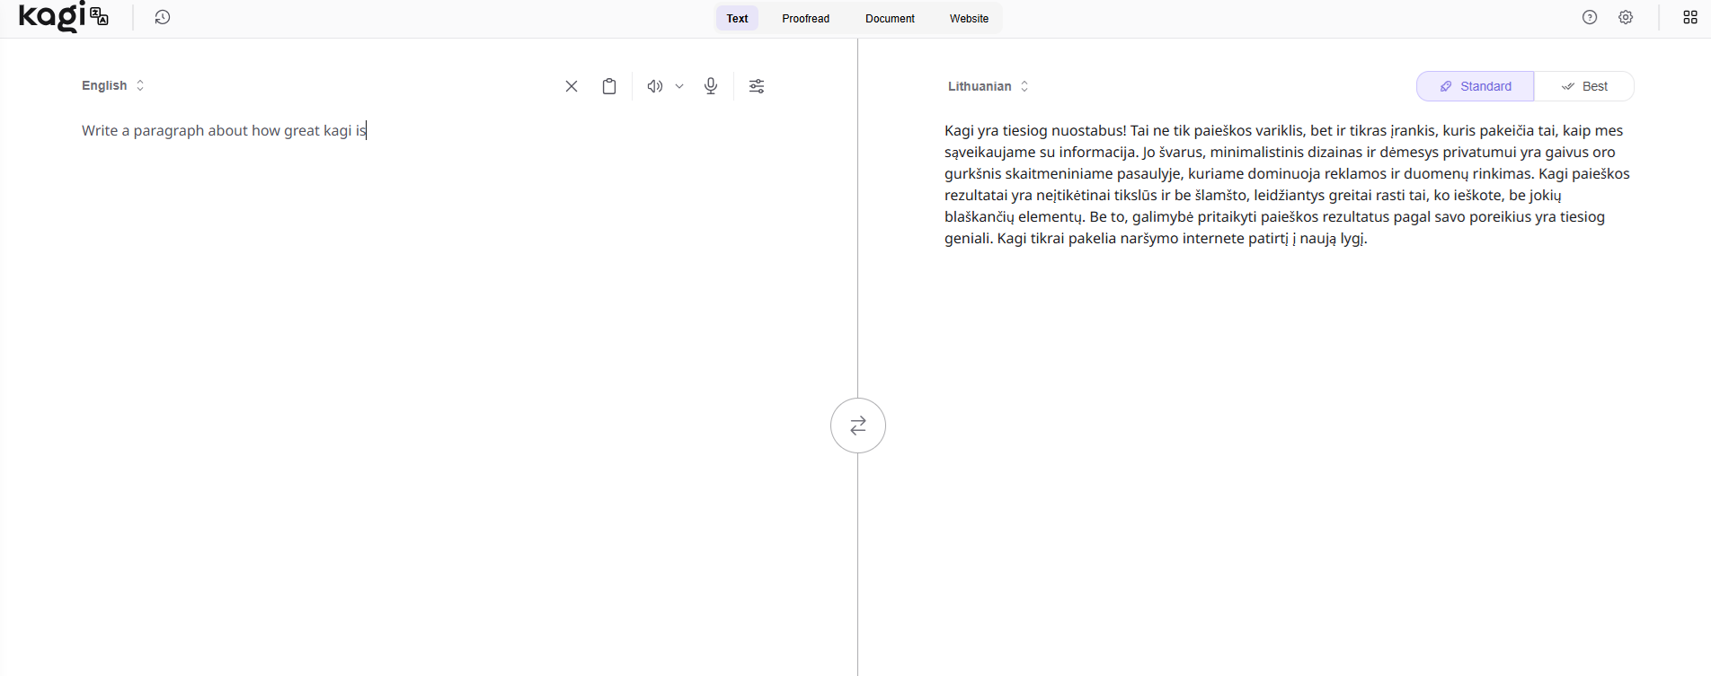Paste from clipboard icon

pyautogui.click(x=609, y=86)
